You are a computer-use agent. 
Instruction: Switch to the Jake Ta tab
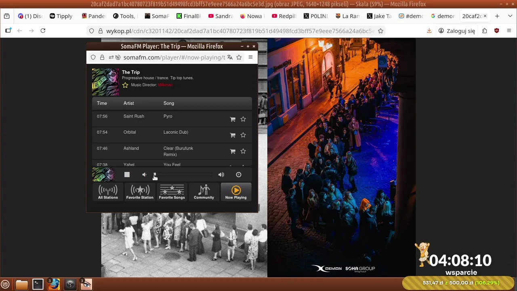379,16
